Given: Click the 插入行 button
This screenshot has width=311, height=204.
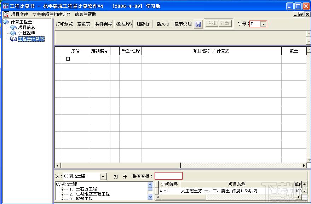Looking at the screenshot, I should (x=163, y=24).
